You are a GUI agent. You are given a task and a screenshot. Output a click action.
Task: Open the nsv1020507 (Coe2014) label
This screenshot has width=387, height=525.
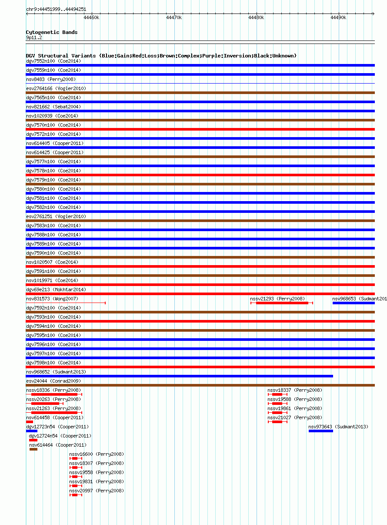click(52, 262)
